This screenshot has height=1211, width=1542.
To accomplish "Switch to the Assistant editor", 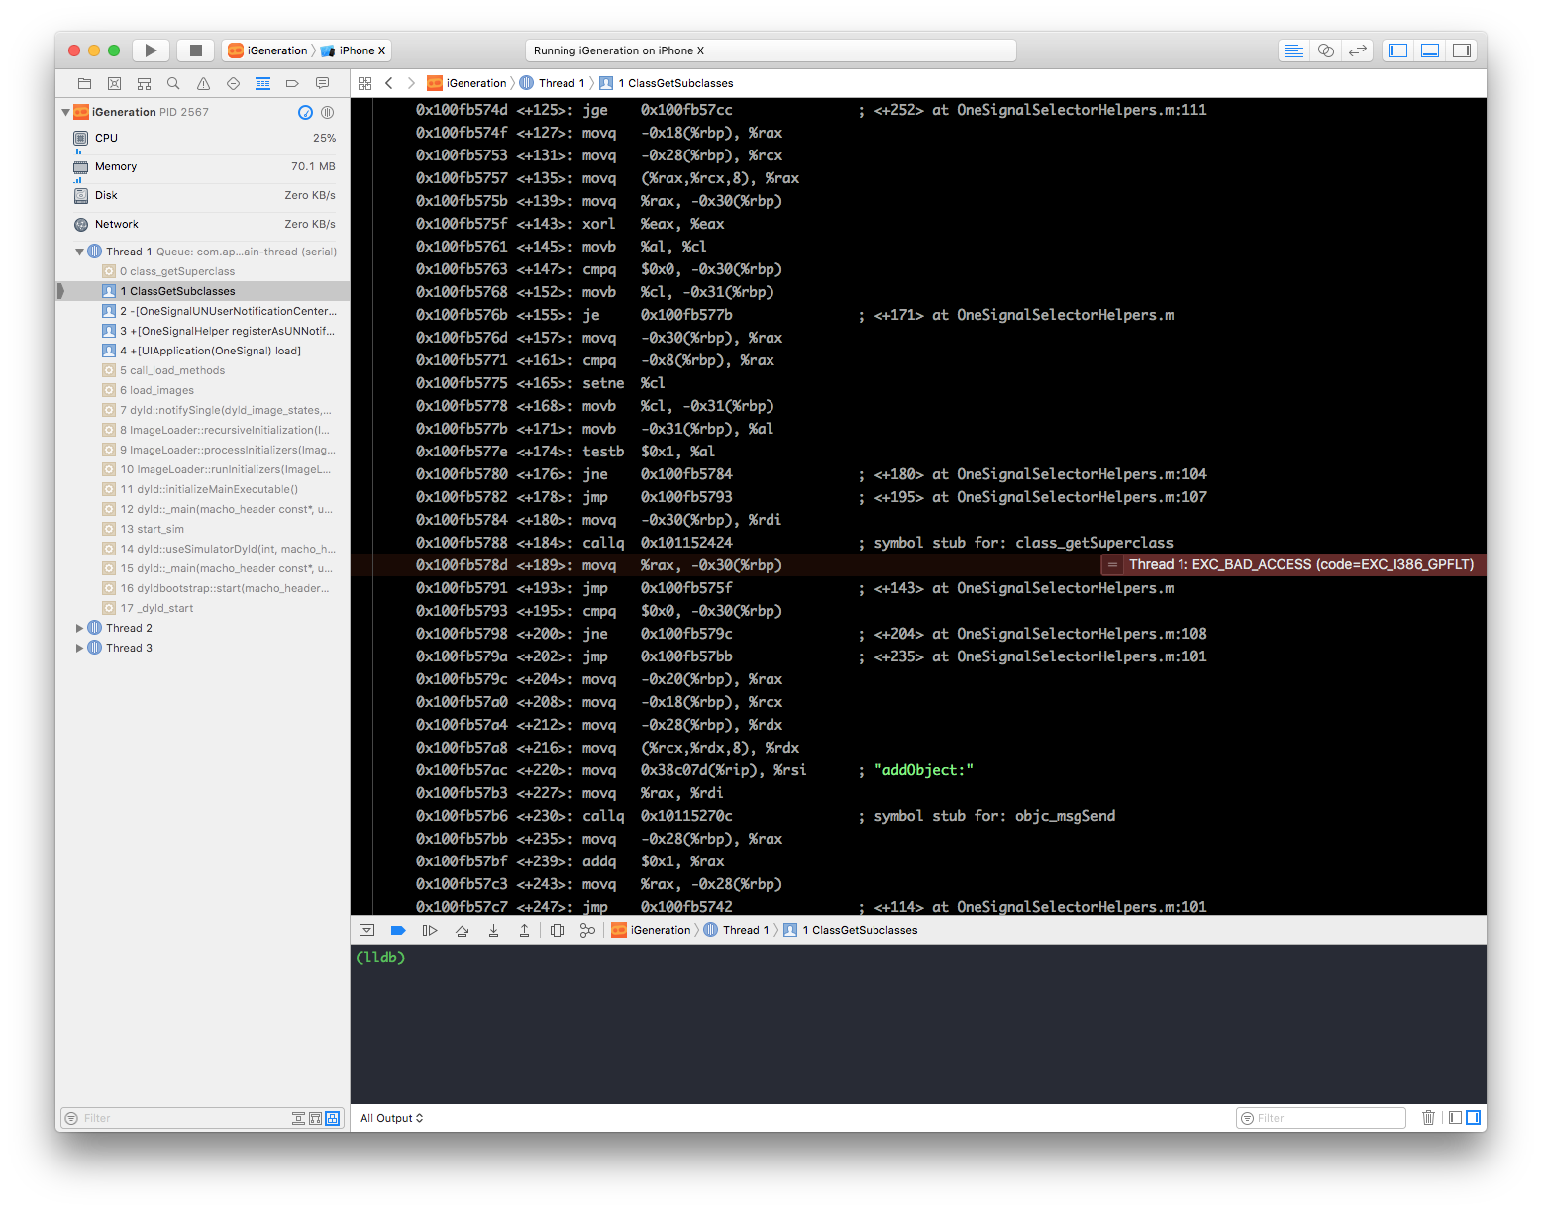I will (1326, 50).
